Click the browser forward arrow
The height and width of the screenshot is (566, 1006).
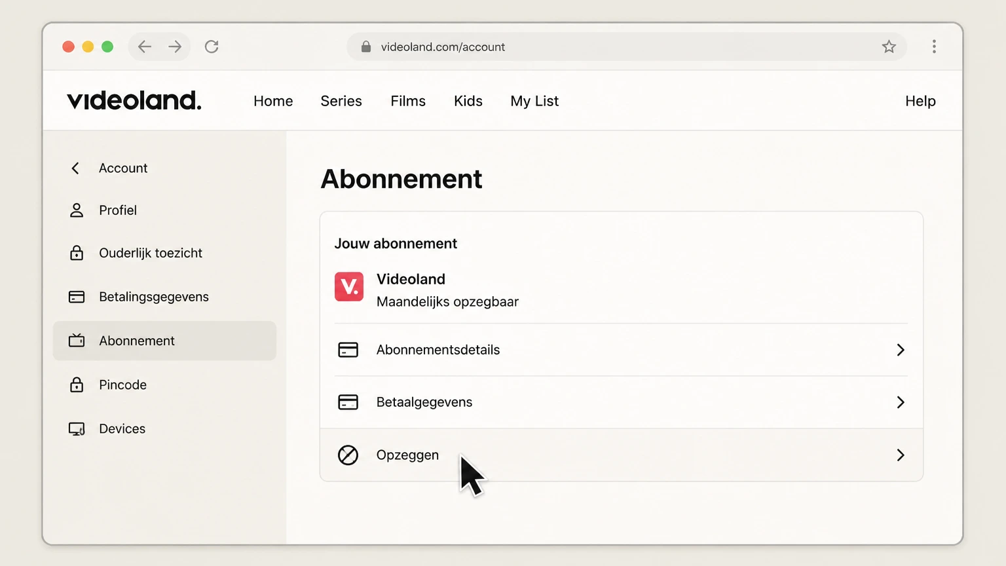coord(175,47)
